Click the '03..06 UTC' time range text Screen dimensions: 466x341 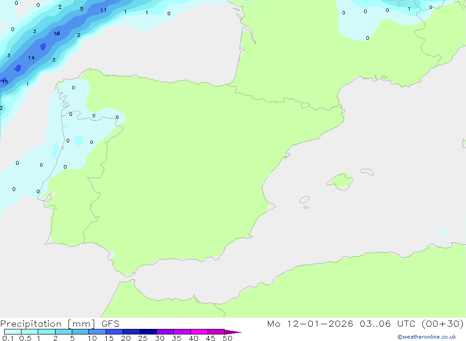click(x=387, y=324)
